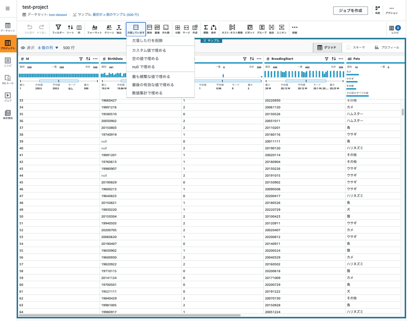
Task: Open the クリーン tool
Action: [x=109, y=29]
